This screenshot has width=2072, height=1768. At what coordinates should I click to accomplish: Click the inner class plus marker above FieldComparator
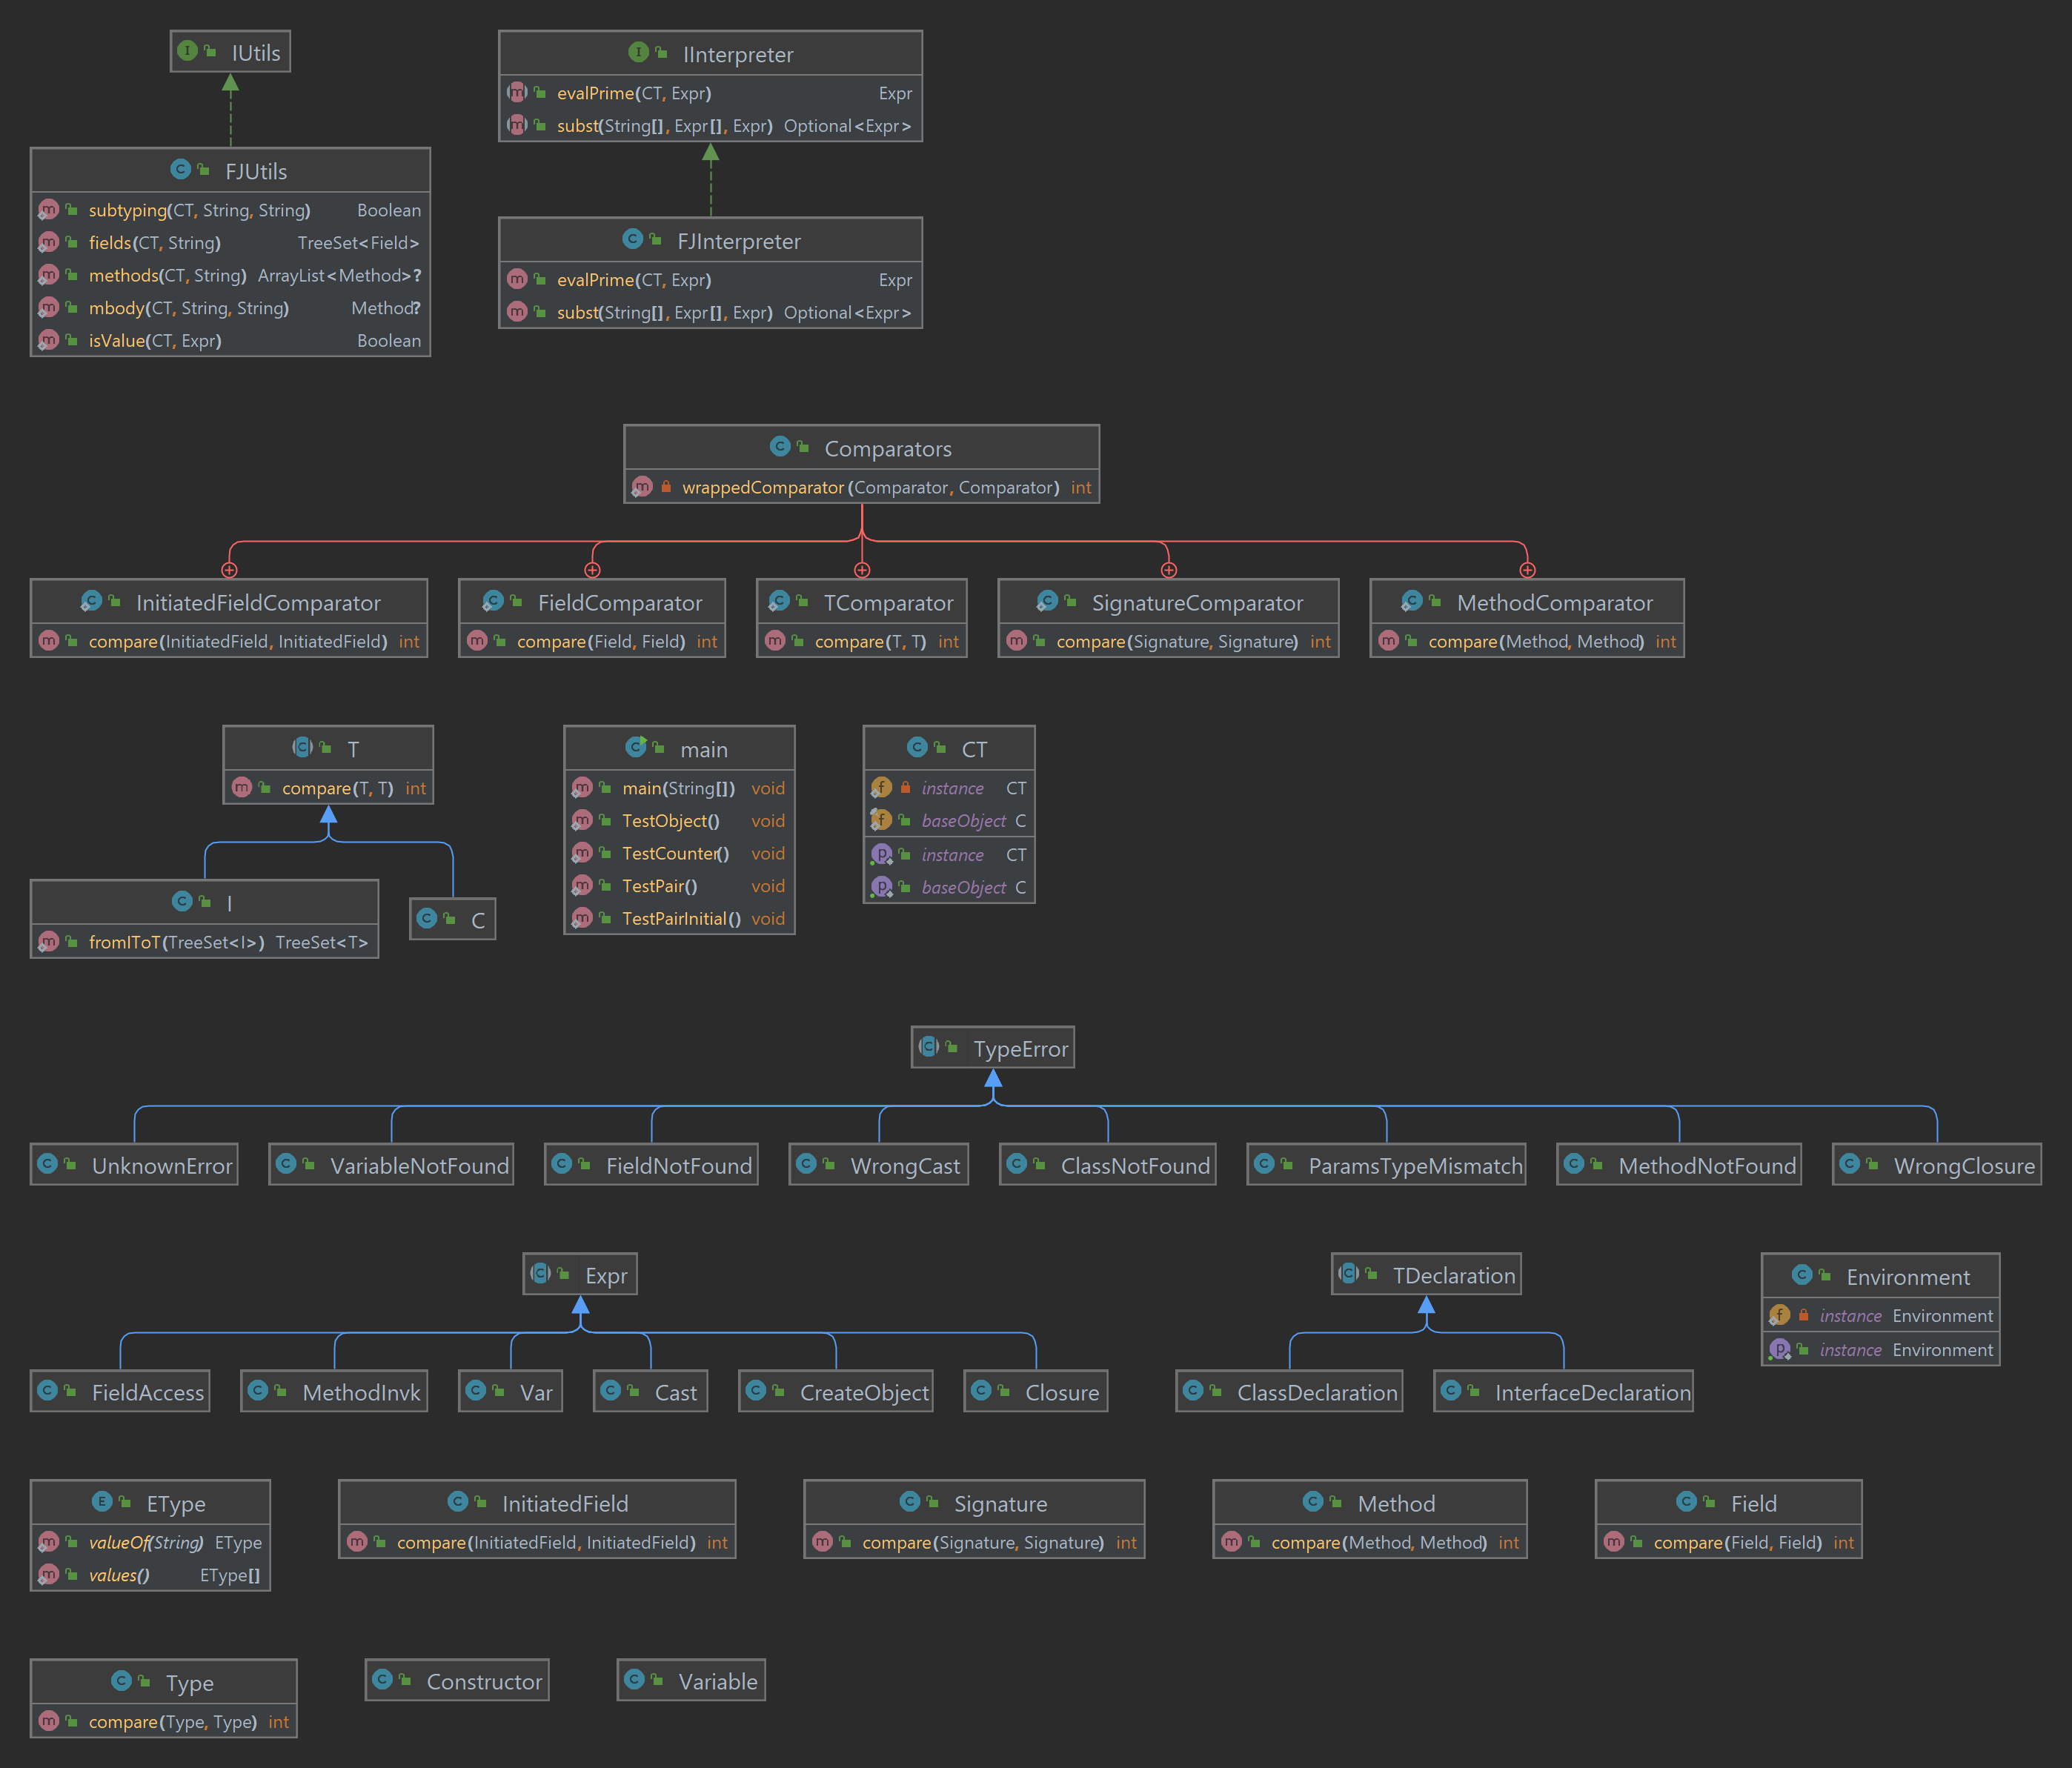(592, 570)
